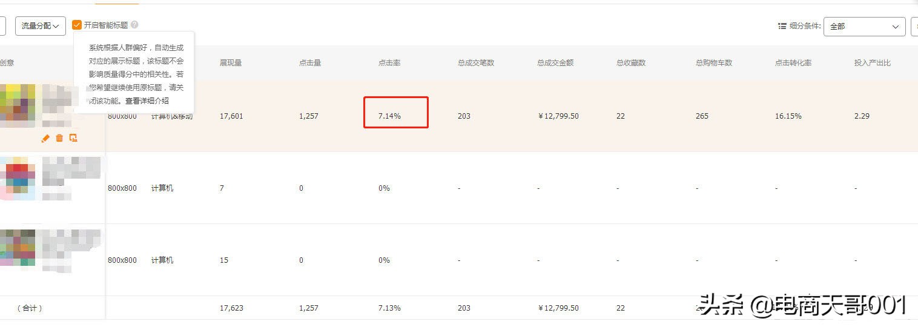Click the 总成交金额 column header
Image resolution: width=918 pixels, height=327 pixels.
point(555,63)
